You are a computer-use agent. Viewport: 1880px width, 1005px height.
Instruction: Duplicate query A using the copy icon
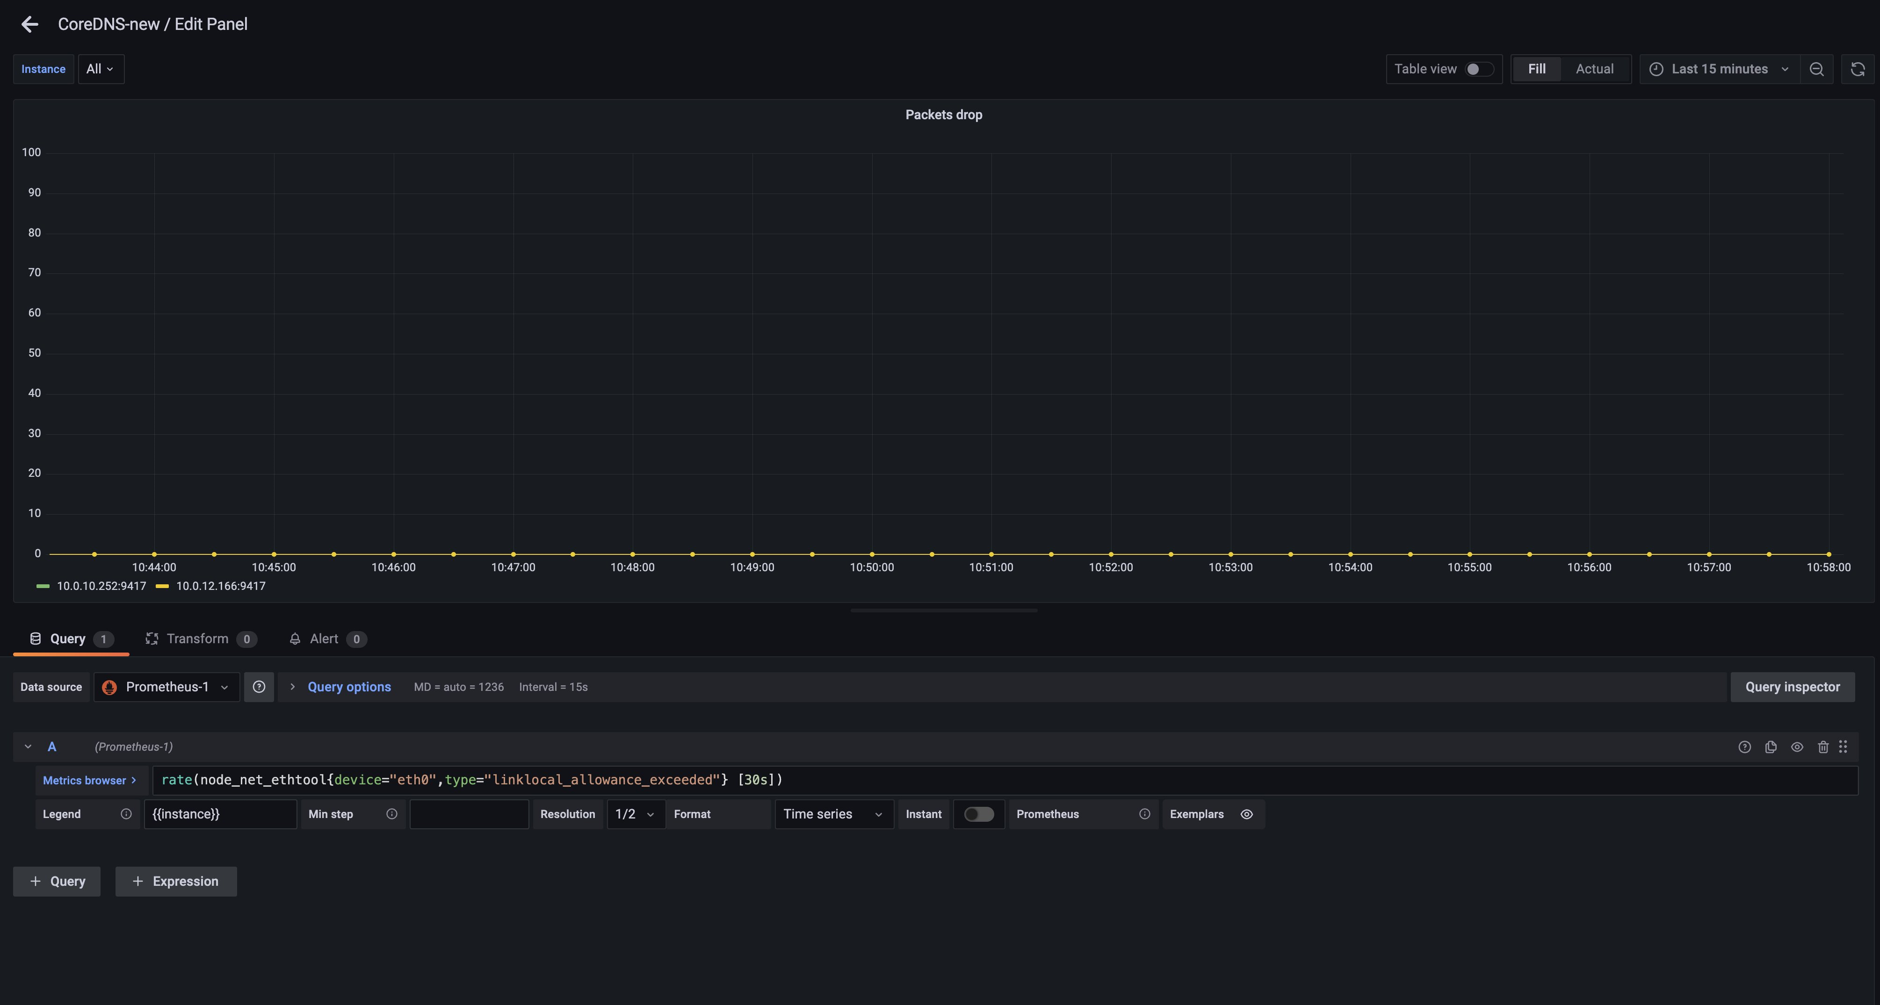click(x=1771, y=747)
